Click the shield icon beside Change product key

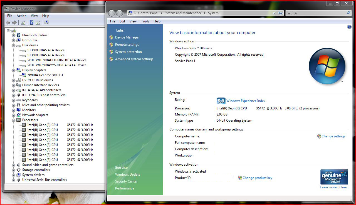[240, 178]
